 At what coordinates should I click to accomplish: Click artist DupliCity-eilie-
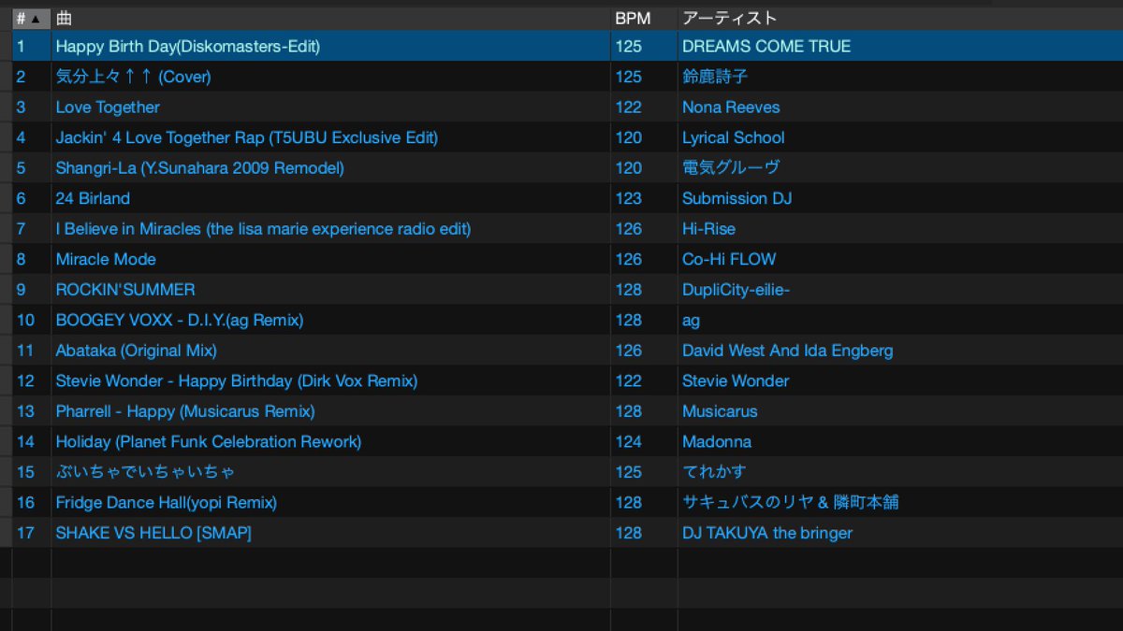click(x=737, y=290)
